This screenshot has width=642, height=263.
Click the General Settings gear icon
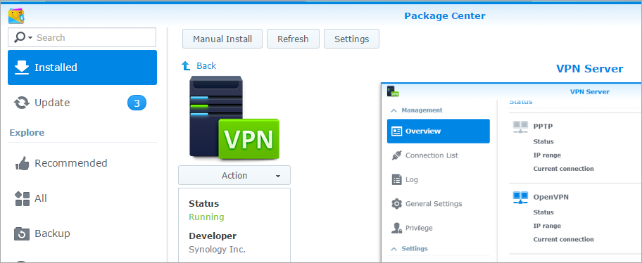[x=397, y=204]
